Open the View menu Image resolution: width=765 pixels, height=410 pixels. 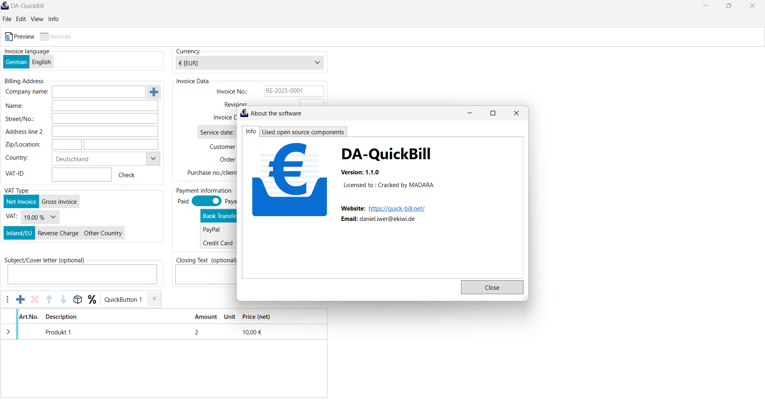[37, 19]
